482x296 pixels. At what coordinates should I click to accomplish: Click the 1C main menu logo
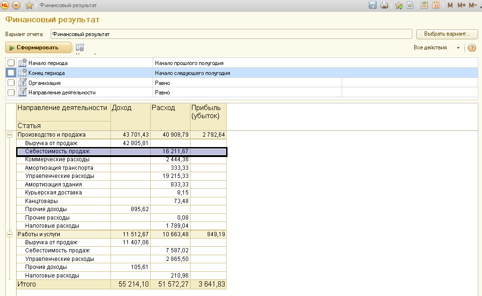[5, 5]
